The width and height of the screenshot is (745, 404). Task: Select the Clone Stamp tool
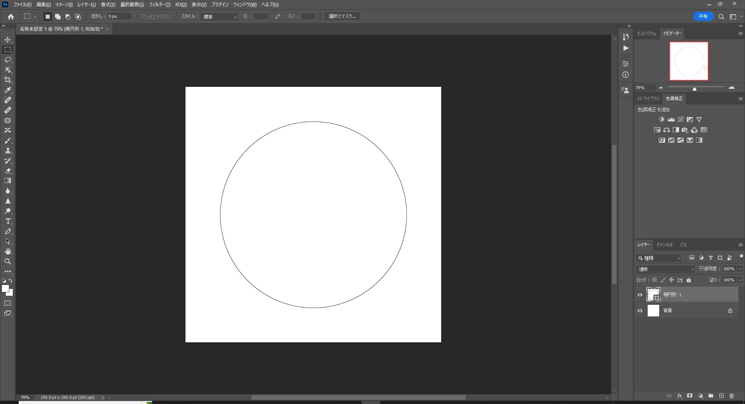pos(8,150)
